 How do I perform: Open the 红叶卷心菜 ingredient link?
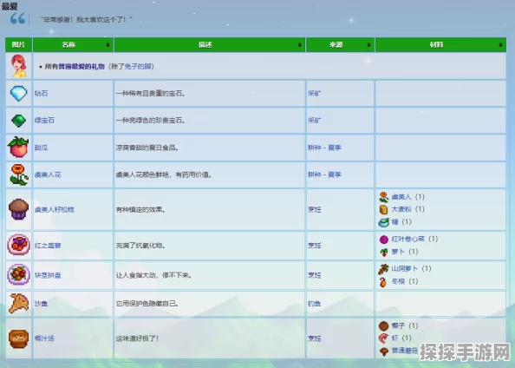click(x=408, y=239)
